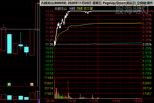This screenshot has width=154, height=103.
Task: Click the 09:30 time axis label
Action: [50, 101]
